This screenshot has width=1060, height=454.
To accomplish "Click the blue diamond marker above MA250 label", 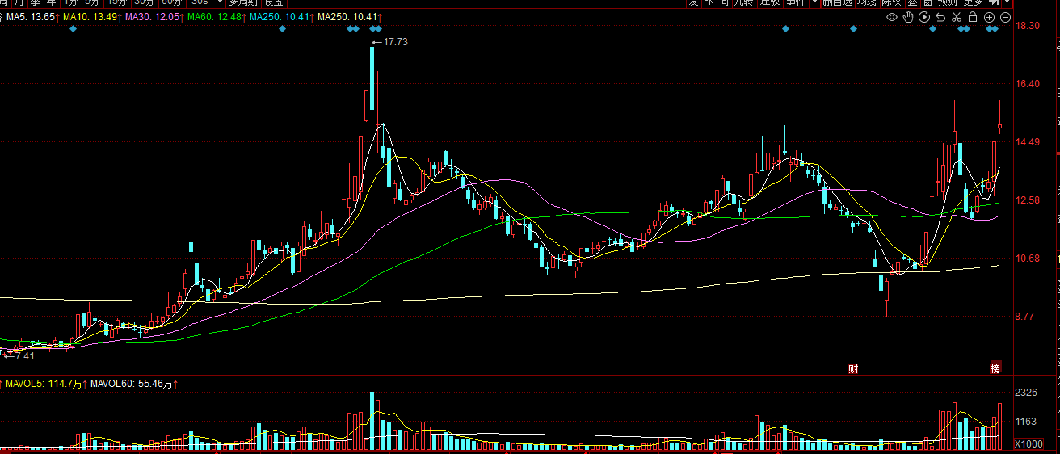I will (x=282, y=29).
